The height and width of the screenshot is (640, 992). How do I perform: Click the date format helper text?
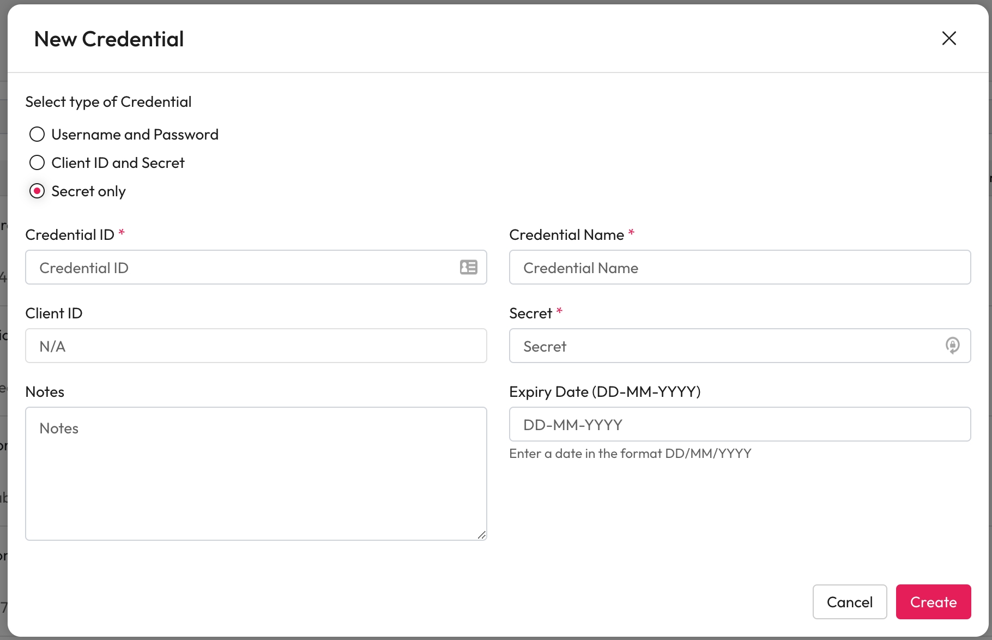pos(630,454)
